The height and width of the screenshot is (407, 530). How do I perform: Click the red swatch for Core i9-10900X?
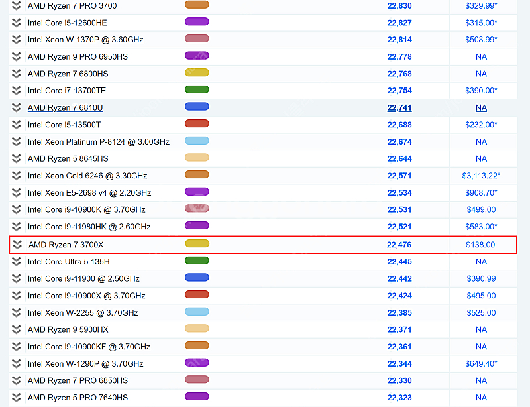coord(197,294)
